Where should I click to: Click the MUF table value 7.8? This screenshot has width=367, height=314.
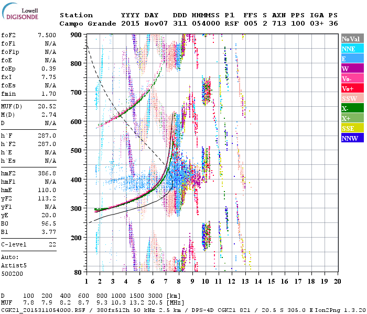pyautogui.click(x=28, y=303)
